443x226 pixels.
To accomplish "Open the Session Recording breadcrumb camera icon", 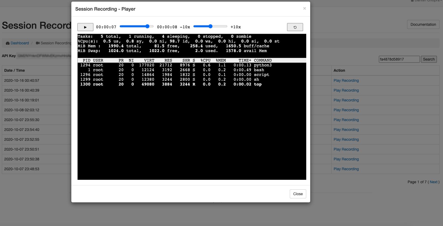I will (38, 43).
